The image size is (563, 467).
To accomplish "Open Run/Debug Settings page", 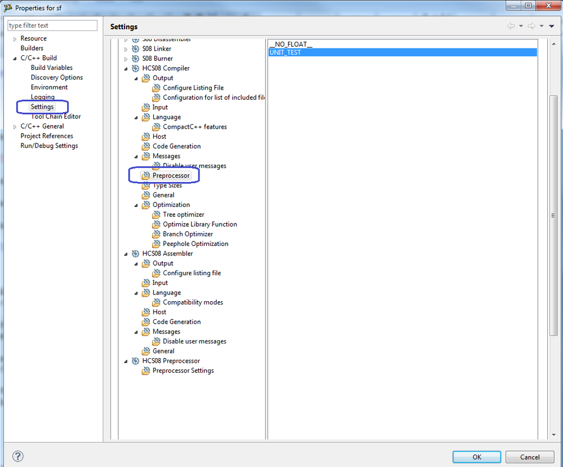I will click(49, 146).
